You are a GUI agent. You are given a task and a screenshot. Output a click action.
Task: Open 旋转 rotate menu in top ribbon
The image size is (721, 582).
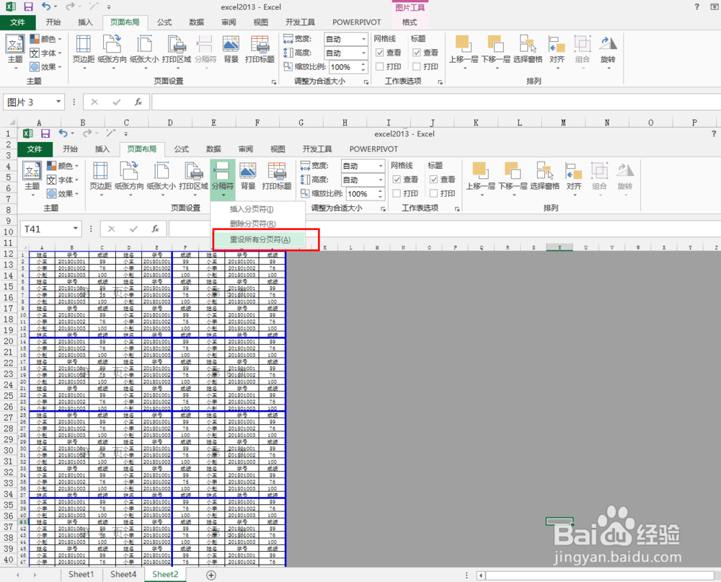608,51
